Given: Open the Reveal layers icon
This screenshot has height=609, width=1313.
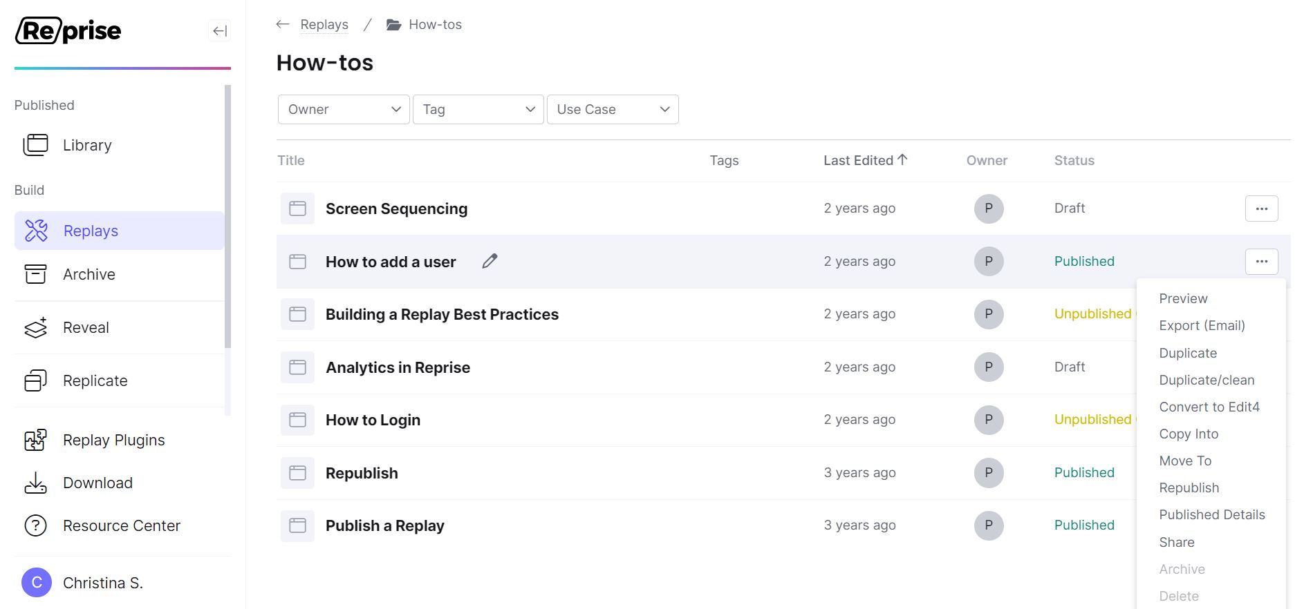Looking at the screenshot, I should (36, 327).
